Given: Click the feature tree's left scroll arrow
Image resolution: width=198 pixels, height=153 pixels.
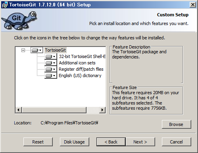Looking at the screenshot, I should tap(19, 110).
